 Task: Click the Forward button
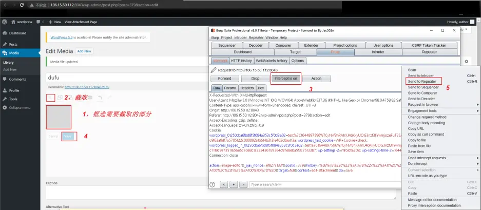(224, 79)
